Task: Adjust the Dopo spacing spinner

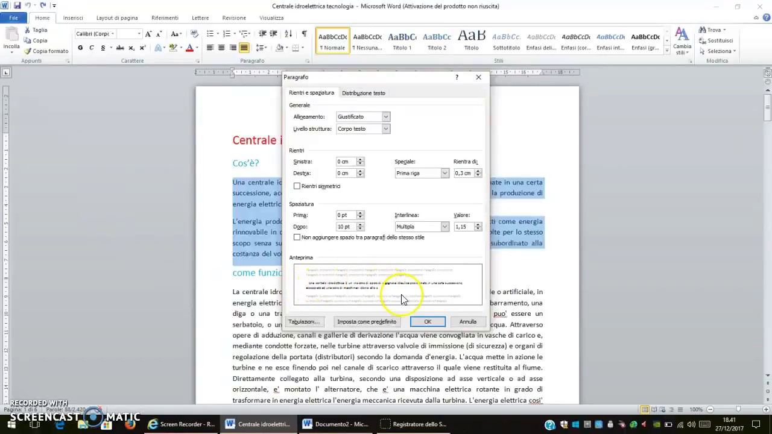Action: [x=360, y=227]
